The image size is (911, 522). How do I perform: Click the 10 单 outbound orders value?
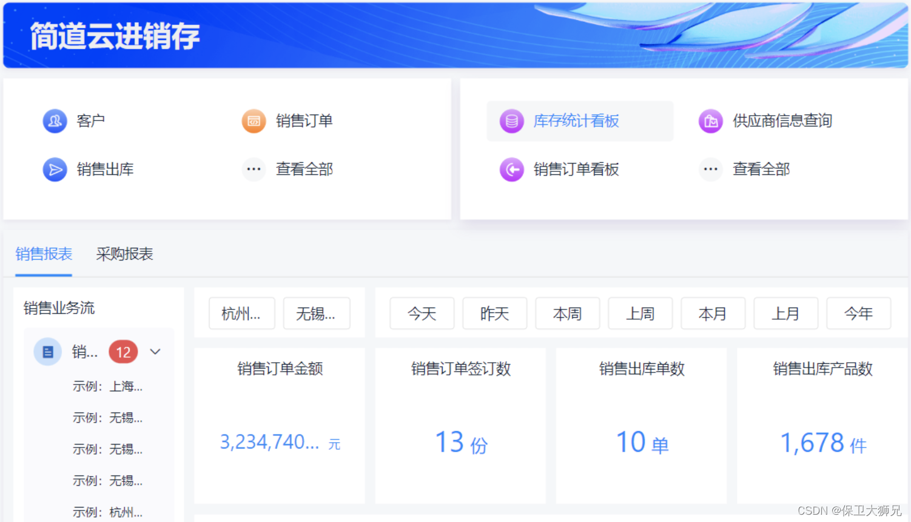[x=642, y=443]
